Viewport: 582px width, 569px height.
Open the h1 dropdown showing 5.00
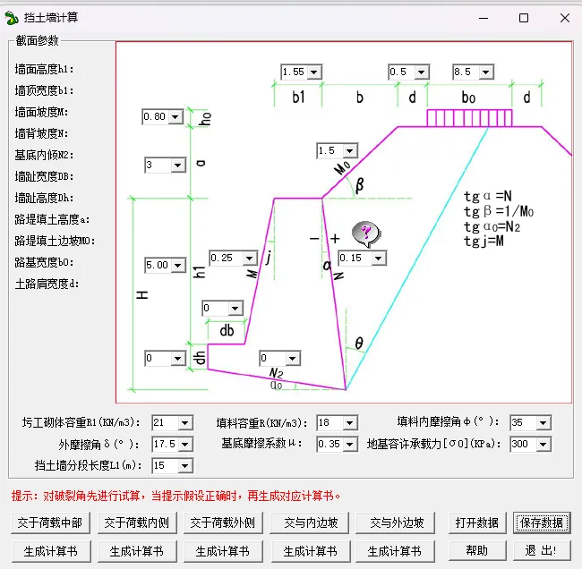178,265
